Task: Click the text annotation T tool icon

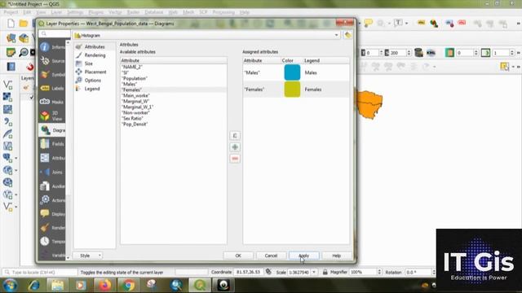Action: (x=398, y=23)
